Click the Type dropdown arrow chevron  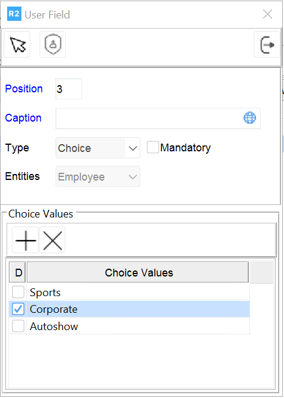[x=133, y=148]
